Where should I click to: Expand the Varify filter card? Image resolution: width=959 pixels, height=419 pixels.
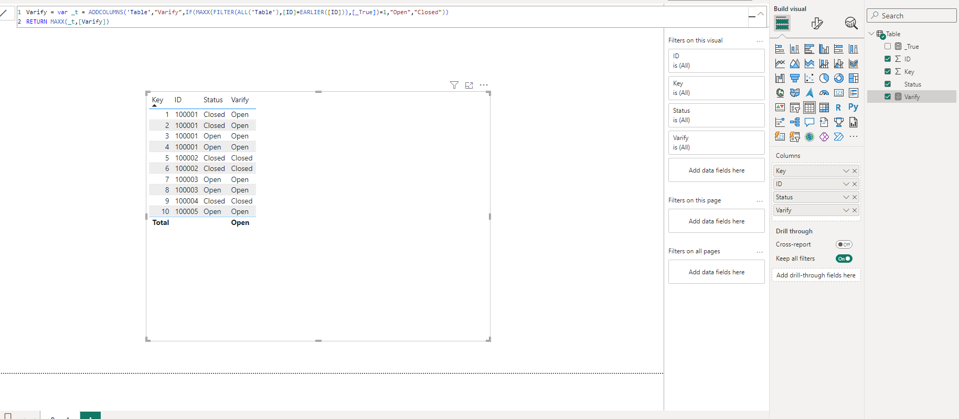[x=716, y=143]
